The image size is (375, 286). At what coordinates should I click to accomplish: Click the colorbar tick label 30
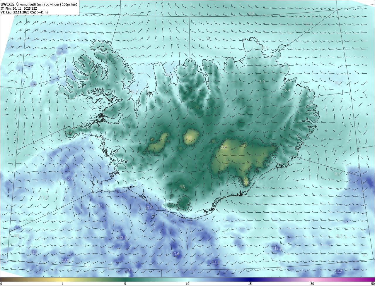[312, 284]
